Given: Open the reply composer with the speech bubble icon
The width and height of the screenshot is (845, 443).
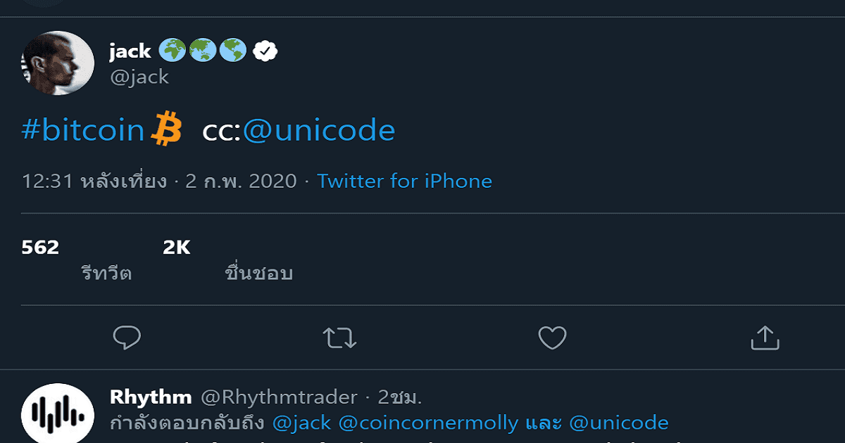Looking at the screenshot, I should 127,338.
